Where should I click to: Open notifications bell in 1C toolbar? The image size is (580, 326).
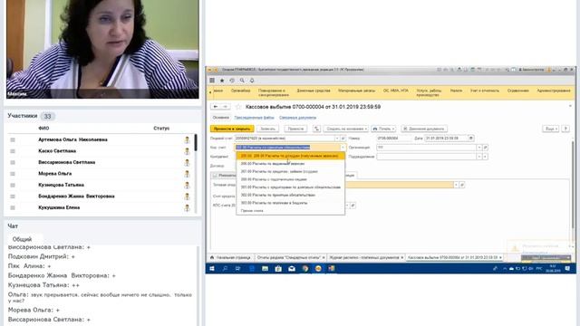click(x=252, y=81)
